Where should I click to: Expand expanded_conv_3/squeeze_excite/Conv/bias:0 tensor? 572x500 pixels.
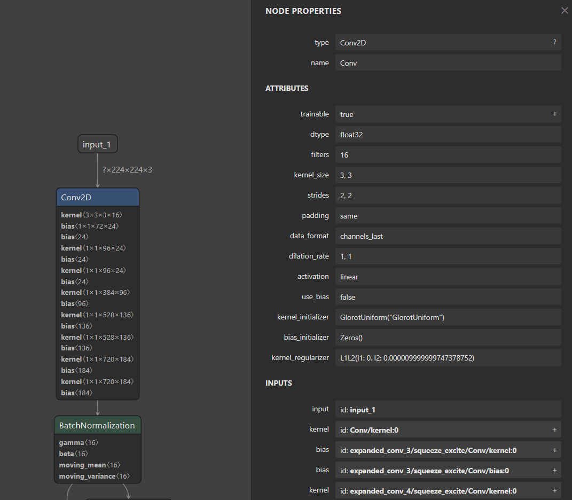(x=554, y=470)
